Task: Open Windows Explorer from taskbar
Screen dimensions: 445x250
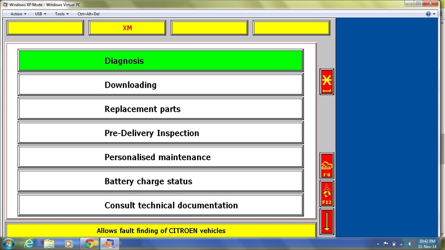Action: click(x=49, y=244)
